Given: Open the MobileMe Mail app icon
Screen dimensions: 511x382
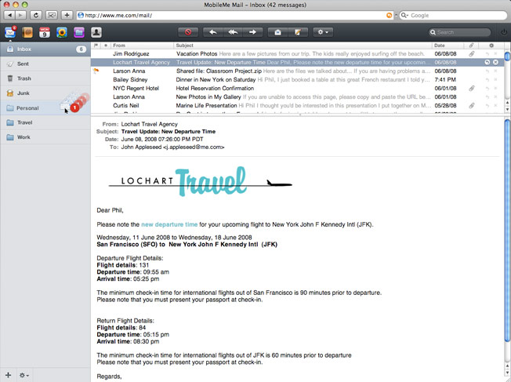Looking at the screenshot, I should (10, 32).
